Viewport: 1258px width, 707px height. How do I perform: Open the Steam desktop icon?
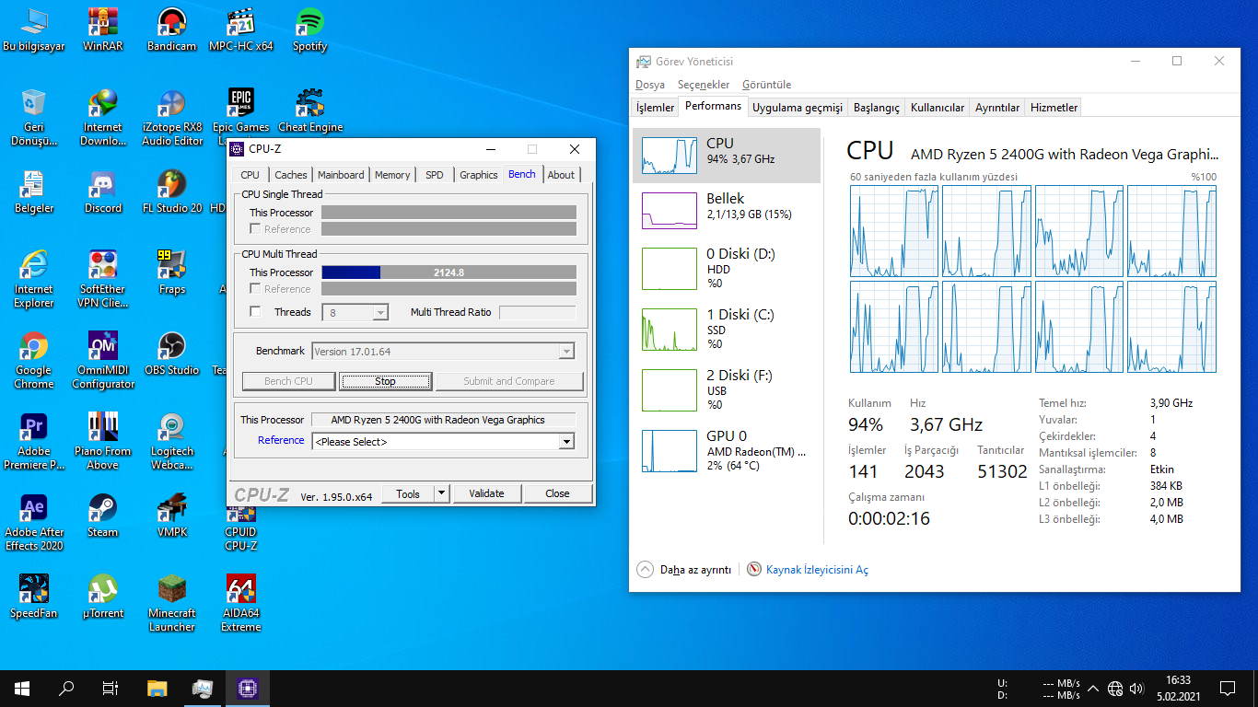[103, 516]
